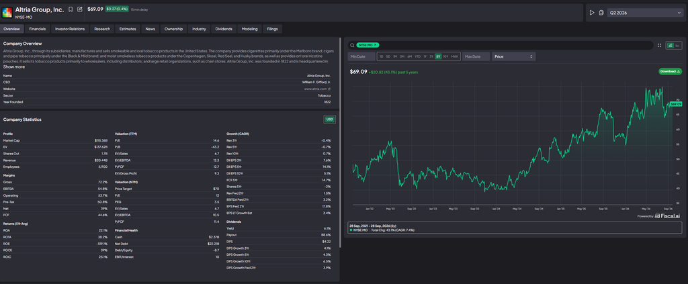Screen dimensions: 688x284
Task: Open the Research tab
Action: 102,29
